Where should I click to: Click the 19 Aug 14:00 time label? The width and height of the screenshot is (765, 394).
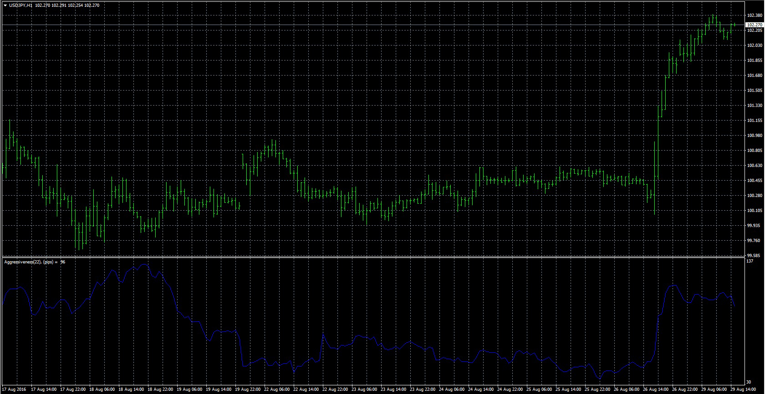pos(219,390)
